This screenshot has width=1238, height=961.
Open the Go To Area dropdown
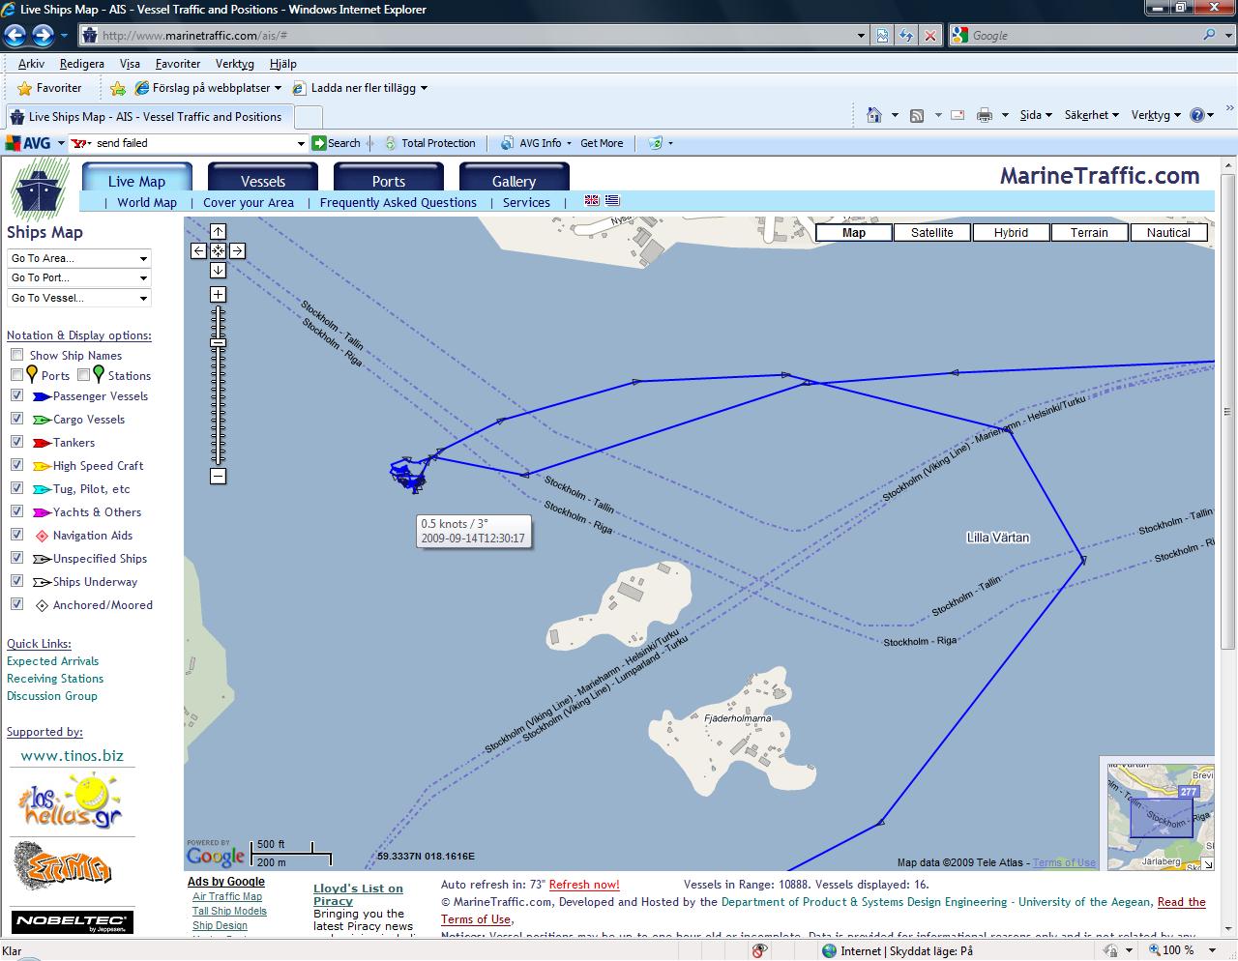(x=79, y=258)
